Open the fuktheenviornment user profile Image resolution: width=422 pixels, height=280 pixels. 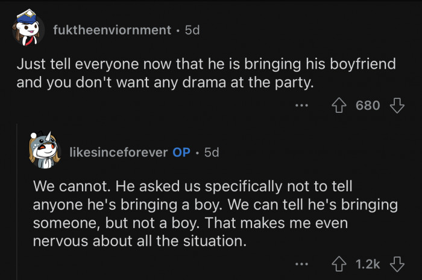(112, 30)
